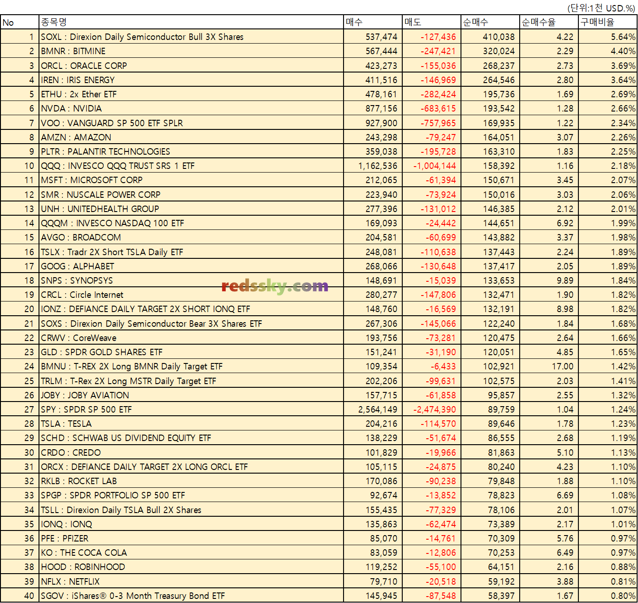Select UNH : UNITEDHEALTH GROUP cell
The width and height of the screenshot is (638, 603).
pyautogui.click(x=191, y=209)
